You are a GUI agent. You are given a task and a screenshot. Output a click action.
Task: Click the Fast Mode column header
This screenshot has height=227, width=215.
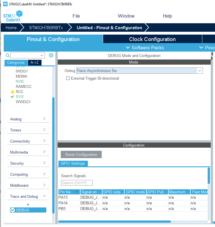199,192
